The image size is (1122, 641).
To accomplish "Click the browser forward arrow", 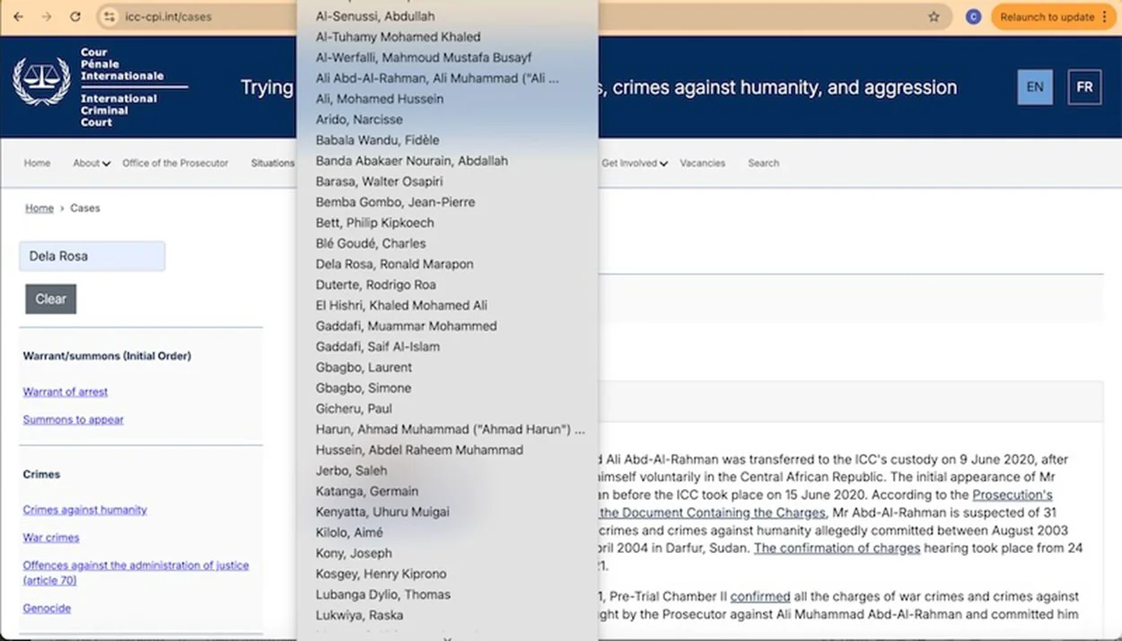I will tap(47, 16).
